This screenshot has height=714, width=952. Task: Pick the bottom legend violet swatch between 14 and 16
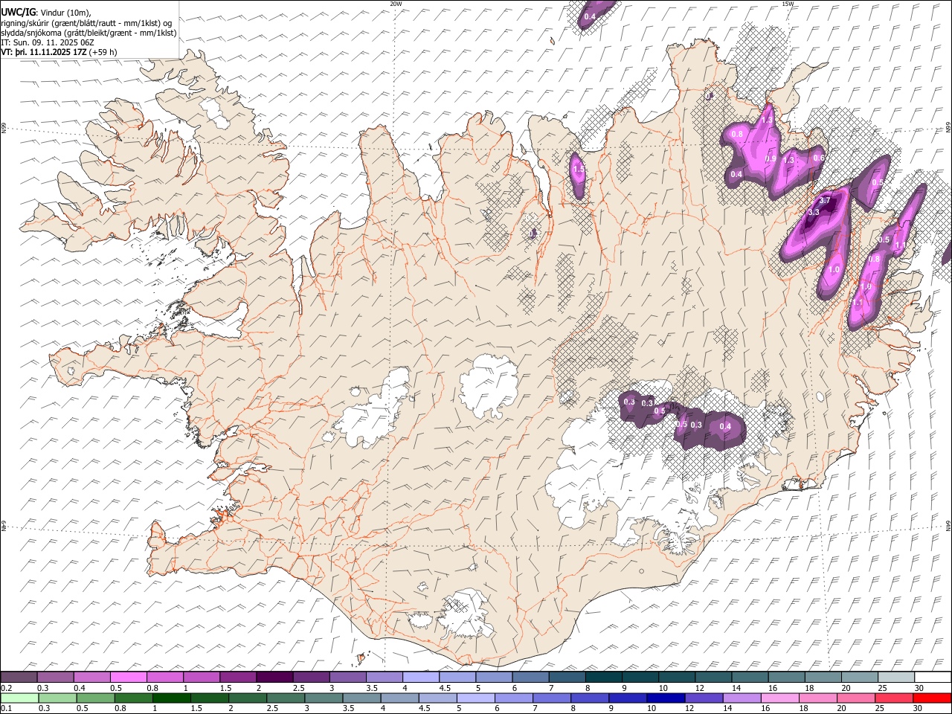pyautogui.click(x=741, y=698)
